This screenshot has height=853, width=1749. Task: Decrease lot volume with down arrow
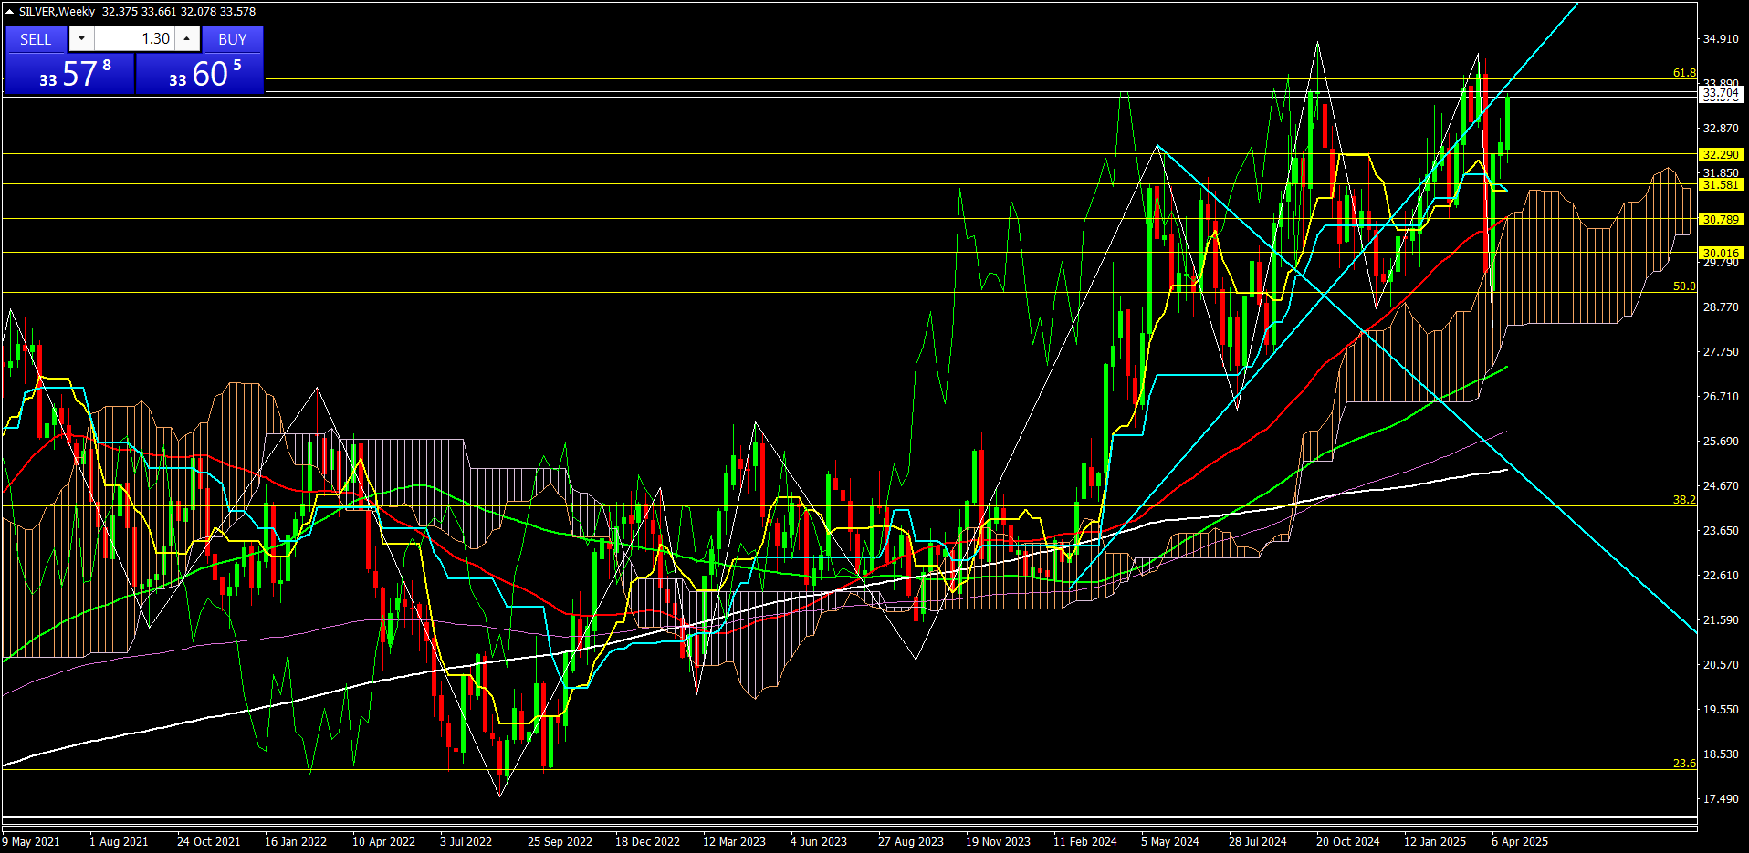[x=81, y=39]
